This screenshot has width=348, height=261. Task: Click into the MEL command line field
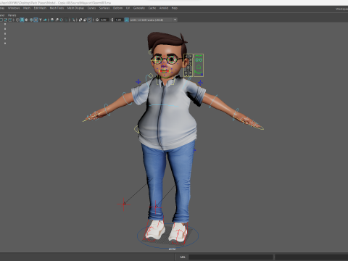[x=231, y=257]
